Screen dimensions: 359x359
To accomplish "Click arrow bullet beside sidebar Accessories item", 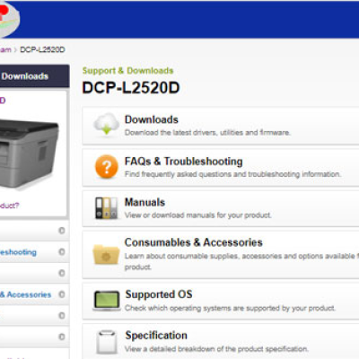I will pos(62,294).
